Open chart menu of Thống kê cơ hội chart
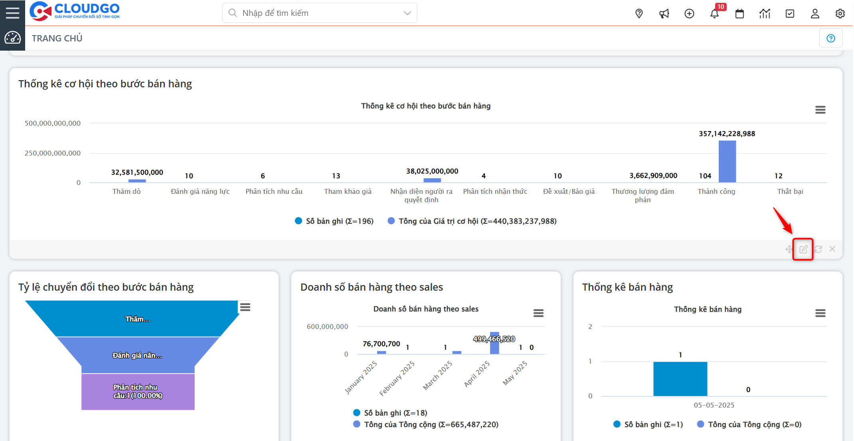The image size is (854, 441). coord(820,110)
